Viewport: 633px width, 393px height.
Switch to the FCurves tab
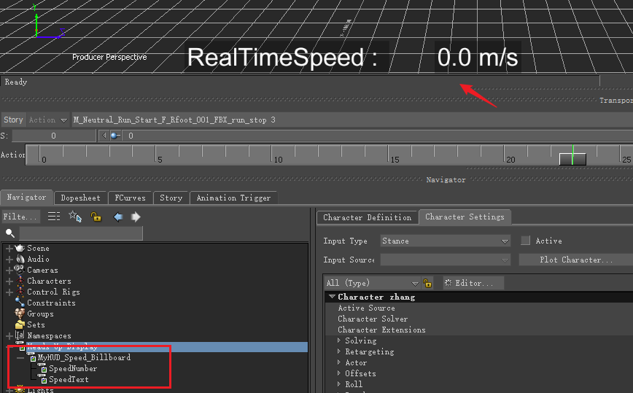click(x=131, y=198)
